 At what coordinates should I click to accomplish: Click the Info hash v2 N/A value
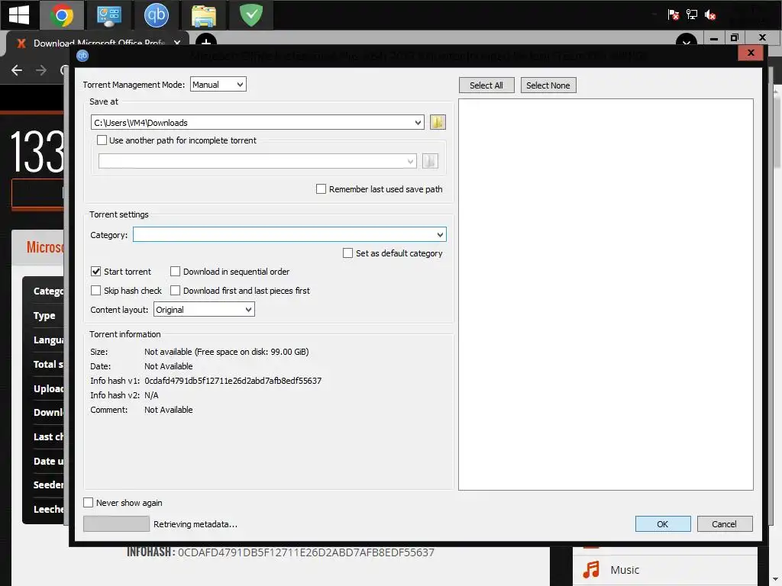pyautogui.click(x=151, y=395)
